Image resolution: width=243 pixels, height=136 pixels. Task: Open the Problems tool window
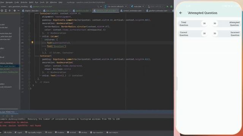pyautogui.click(x=59, y=132)
